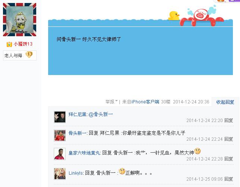
Task: Click the angry emoji after 果然大神
Action: 197,151
